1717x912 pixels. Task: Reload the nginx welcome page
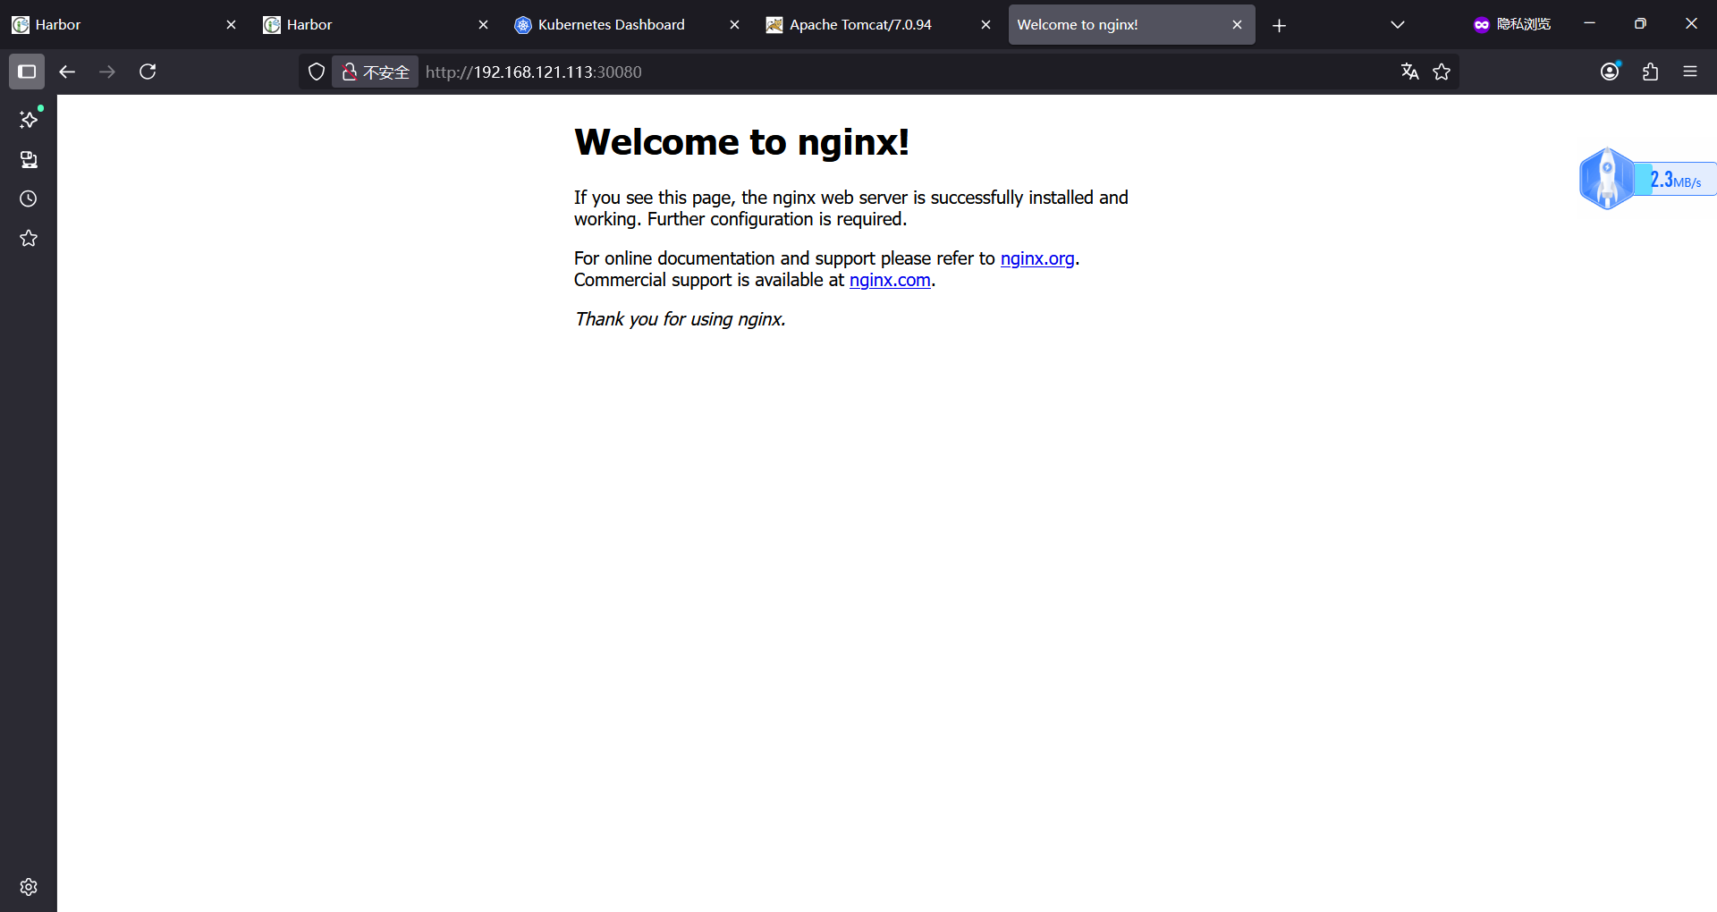tap(148, 72)
